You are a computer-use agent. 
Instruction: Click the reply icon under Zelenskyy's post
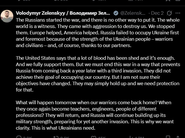coord(19,137)
